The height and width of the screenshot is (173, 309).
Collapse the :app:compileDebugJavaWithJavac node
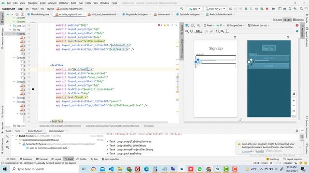tap(16, 140)
